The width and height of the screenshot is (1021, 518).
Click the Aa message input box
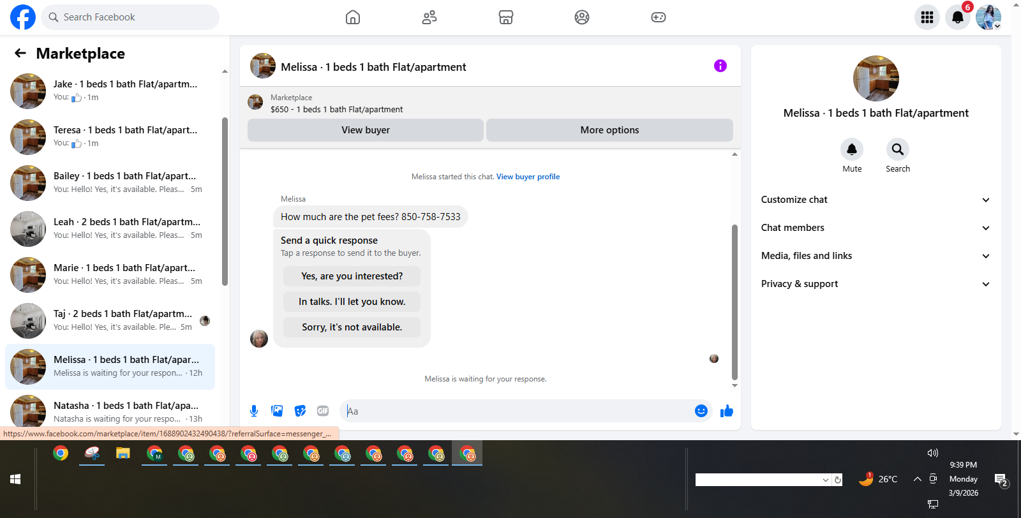click(518, 411)
